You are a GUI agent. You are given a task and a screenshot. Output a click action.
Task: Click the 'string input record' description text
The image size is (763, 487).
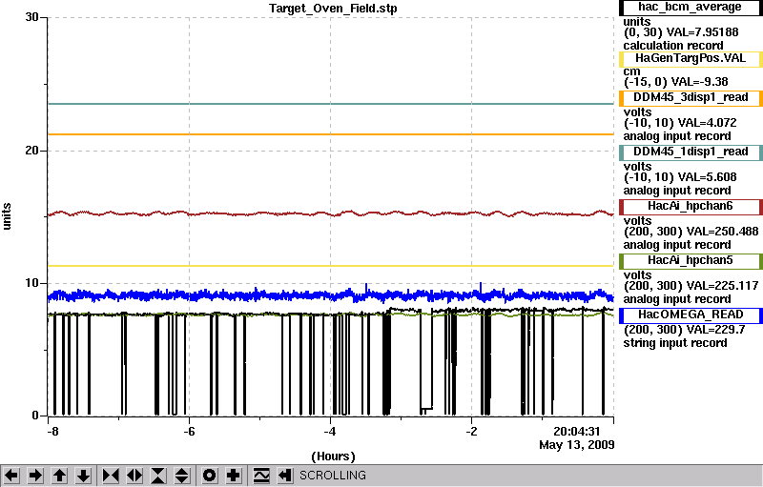[675, 343]
